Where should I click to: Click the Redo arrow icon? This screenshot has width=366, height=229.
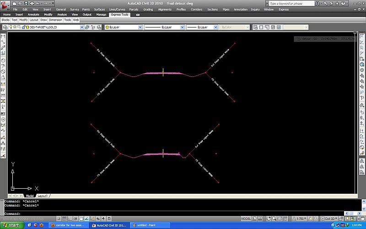(x=46, y=3)
